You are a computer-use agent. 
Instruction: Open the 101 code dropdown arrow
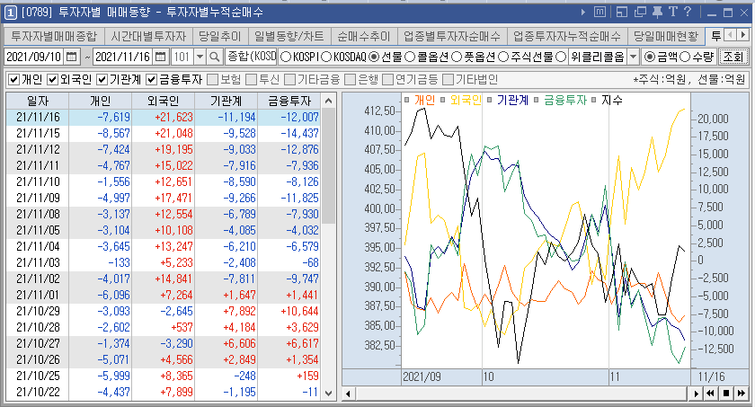click(200, 57)
